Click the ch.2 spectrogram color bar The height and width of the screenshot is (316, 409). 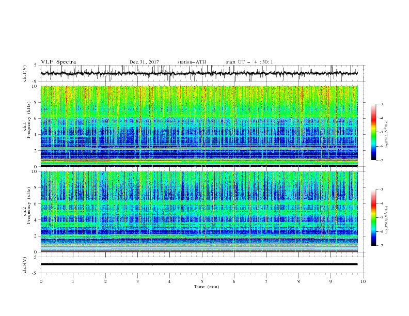point(373,217)
